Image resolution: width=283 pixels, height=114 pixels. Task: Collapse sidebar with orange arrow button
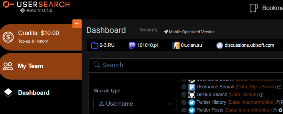77,24
